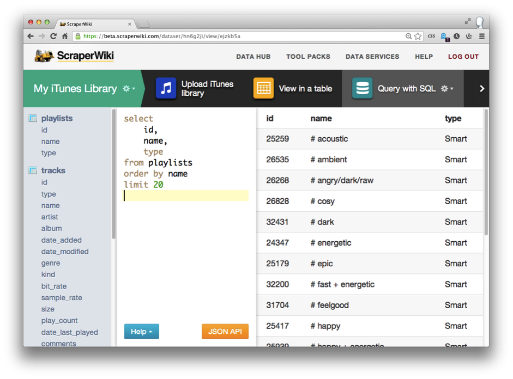The image size is (513, 379).
Task: Click the artist column in tracks
Action: (x=50, y=217)
